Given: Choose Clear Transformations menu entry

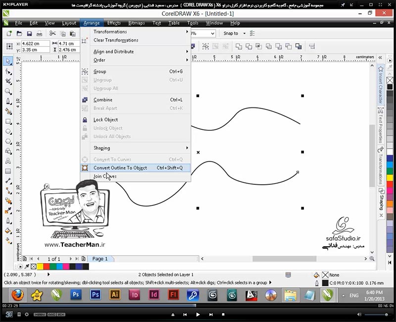Looking at the screenshot, I should click(x=136, y=40).
